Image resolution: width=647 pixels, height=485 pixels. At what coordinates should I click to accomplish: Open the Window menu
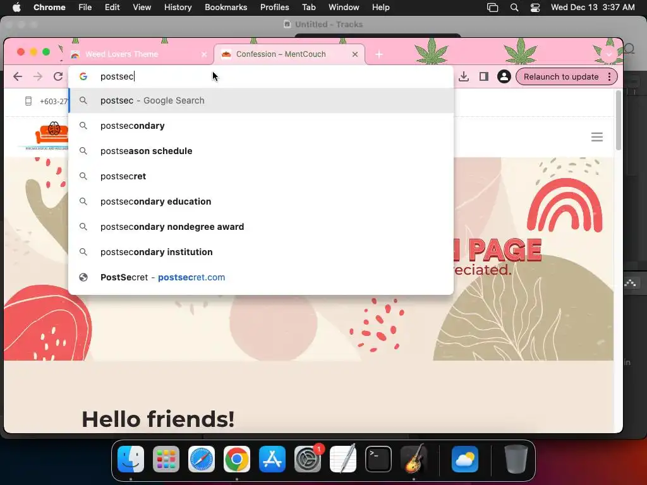click(x=344, y=8)
